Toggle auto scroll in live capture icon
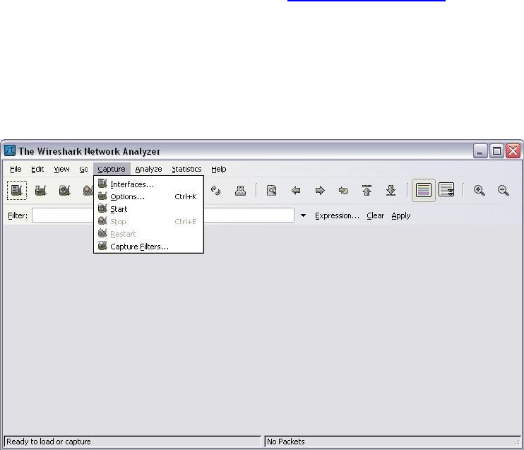Screen dimensions: 524x450 click(446, 189)
